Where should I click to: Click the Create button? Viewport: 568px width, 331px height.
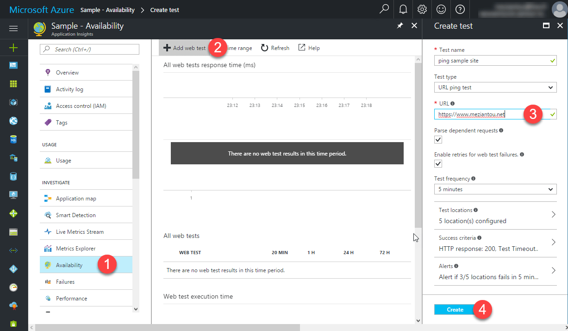pyautogui.click(x=455, y=310)
